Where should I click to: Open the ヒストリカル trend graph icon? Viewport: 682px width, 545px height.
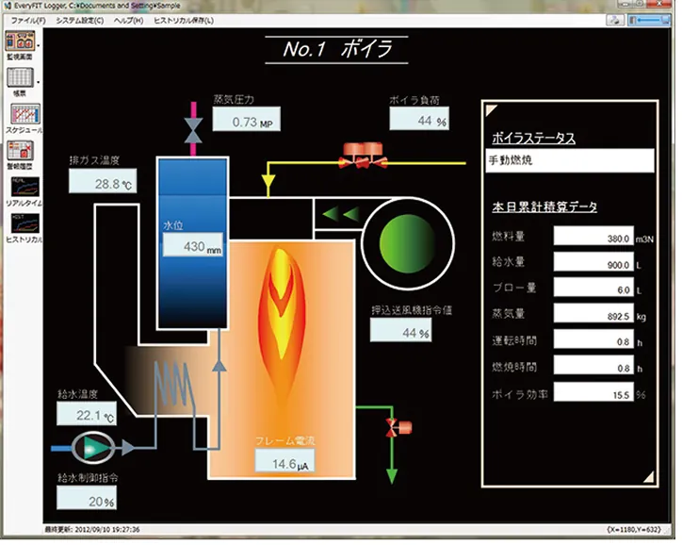point(24,223)
